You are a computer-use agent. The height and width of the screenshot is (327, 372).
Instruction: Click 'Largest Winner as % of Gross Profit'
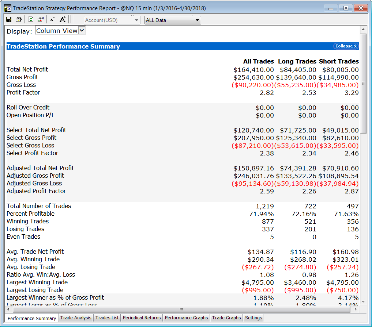tap(55, 298)
